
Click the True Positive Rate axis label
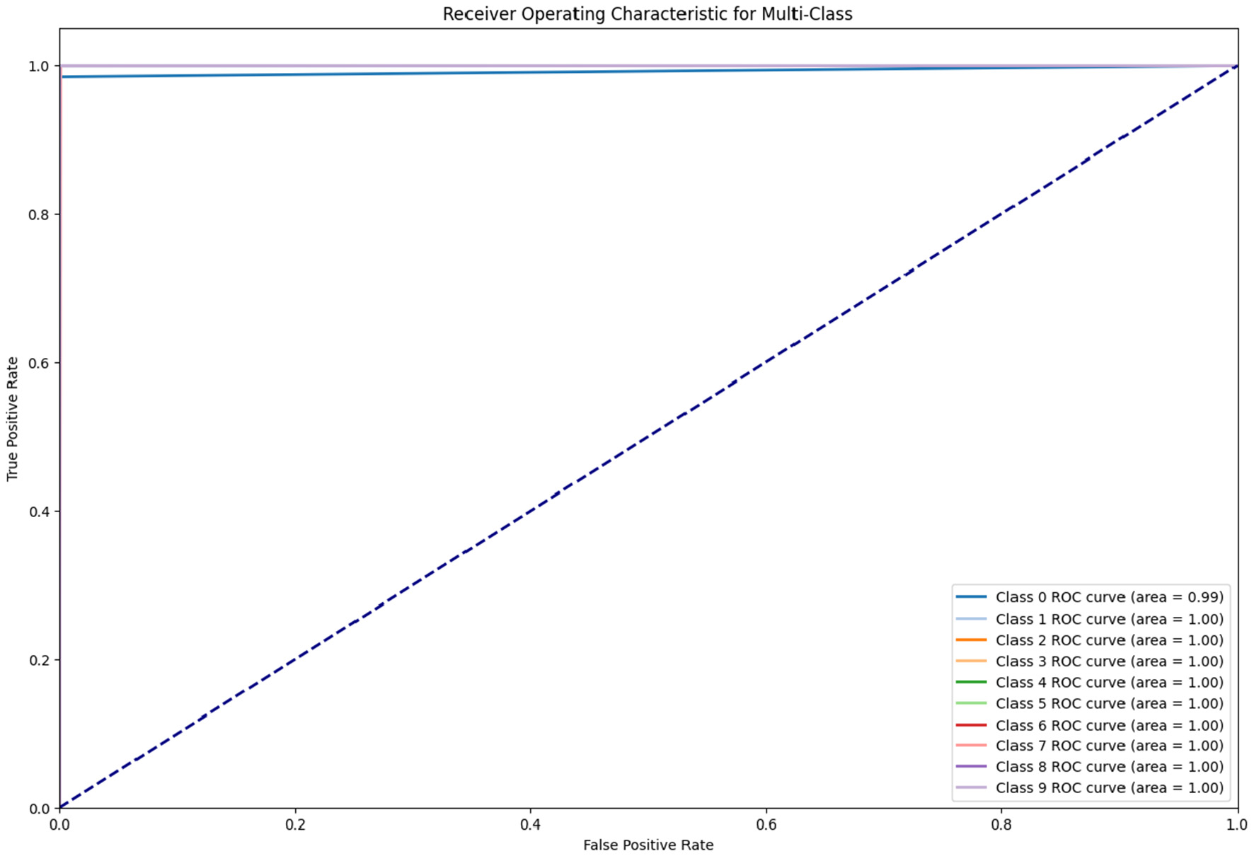(x=13, y=419)
